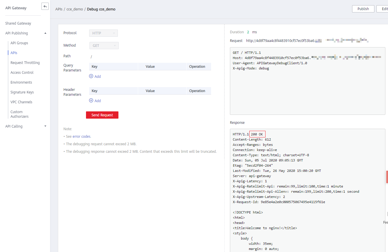
Task: Click Value column header in Query Parameters
Action: tap(162, 67)
